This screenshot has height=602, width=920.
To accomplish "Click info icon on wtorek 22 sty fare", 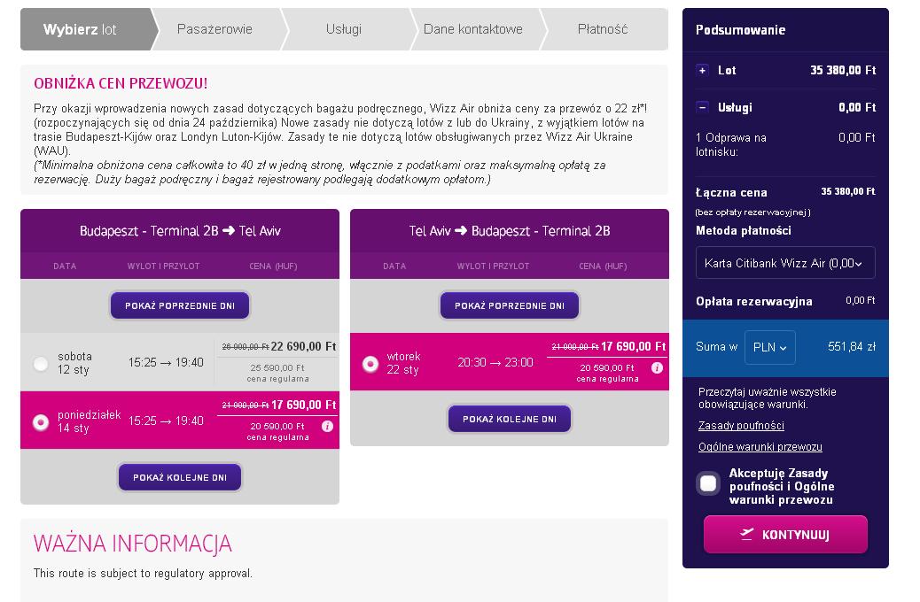I will coord(657,367).
